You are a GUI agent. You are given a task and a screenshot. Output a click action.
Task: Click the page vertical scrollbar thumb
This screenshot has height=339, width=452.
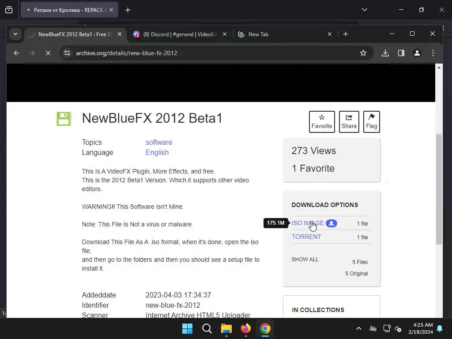439,189
